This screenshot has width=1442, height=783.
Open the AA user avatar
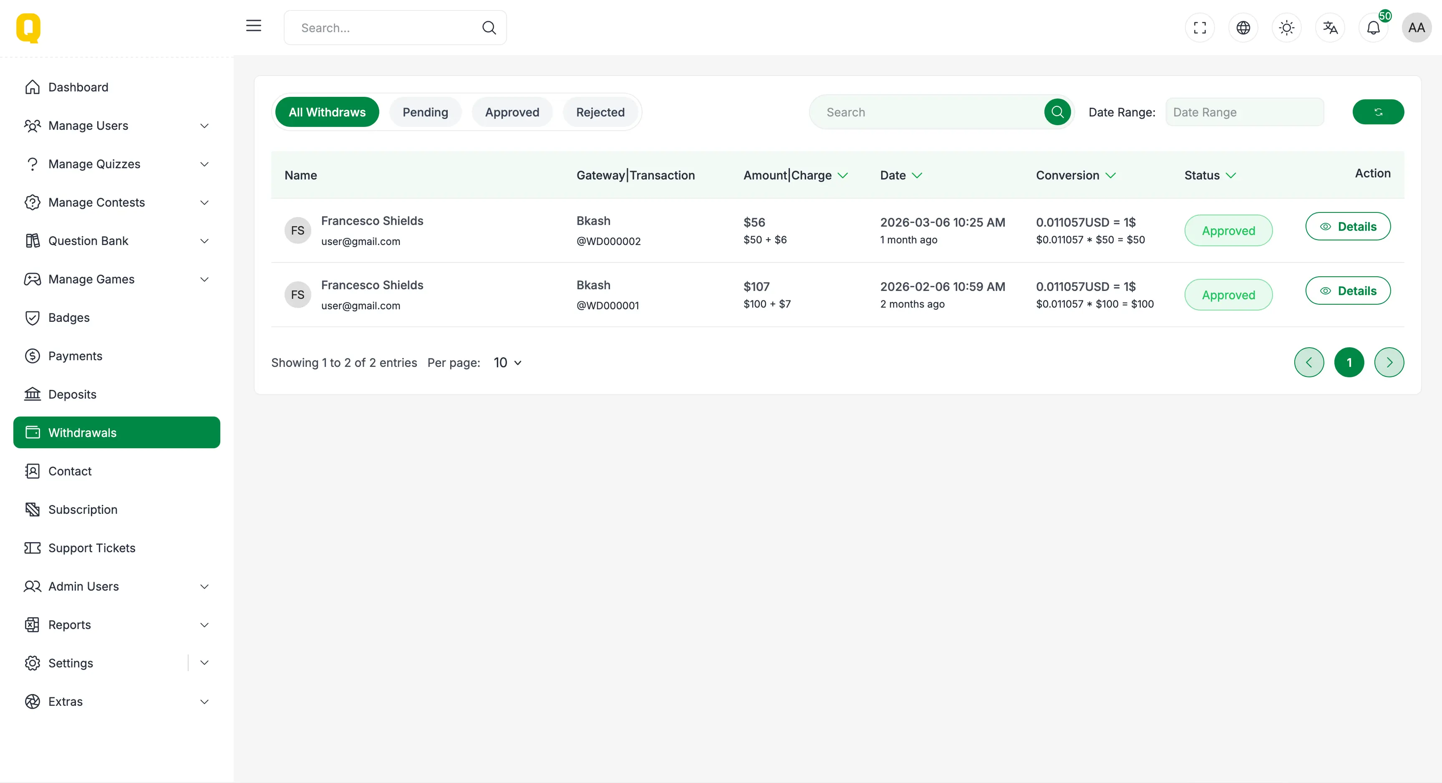[x=1416, y=28]
